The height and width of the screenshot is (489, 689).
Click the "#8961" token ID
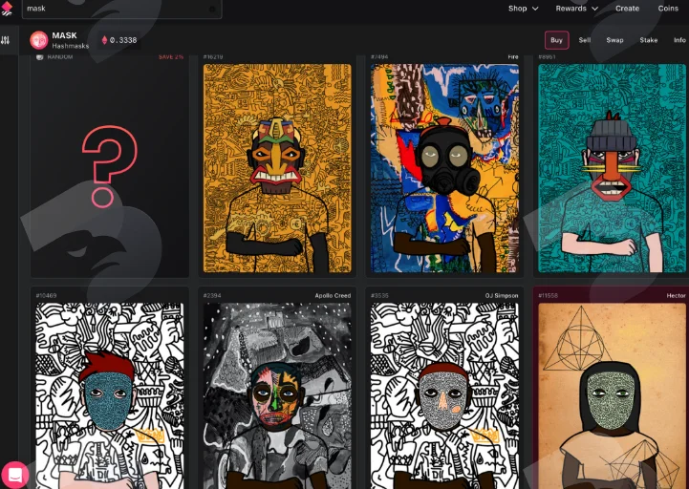coord(547,57)
